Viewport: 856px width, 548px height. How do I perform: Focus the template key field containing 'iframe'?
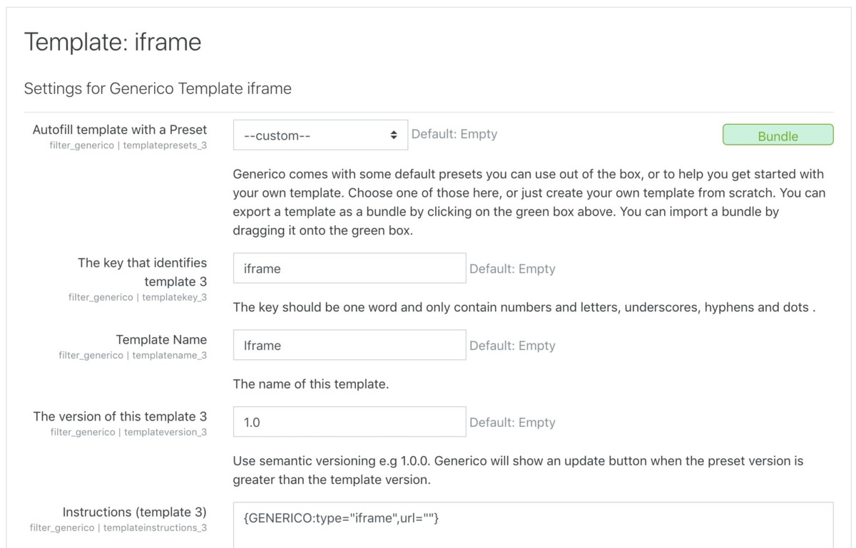pos(350,269)
